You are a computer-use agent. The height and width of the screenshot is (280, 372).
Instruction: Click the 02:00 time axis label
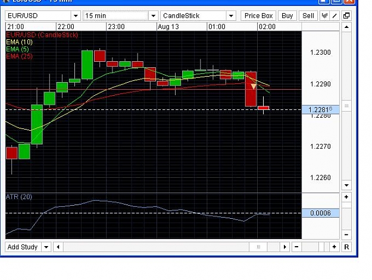click(267, 27)
